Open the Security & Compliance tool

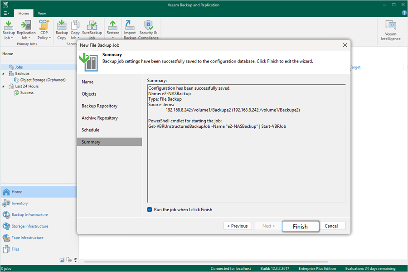pos(148,30)
